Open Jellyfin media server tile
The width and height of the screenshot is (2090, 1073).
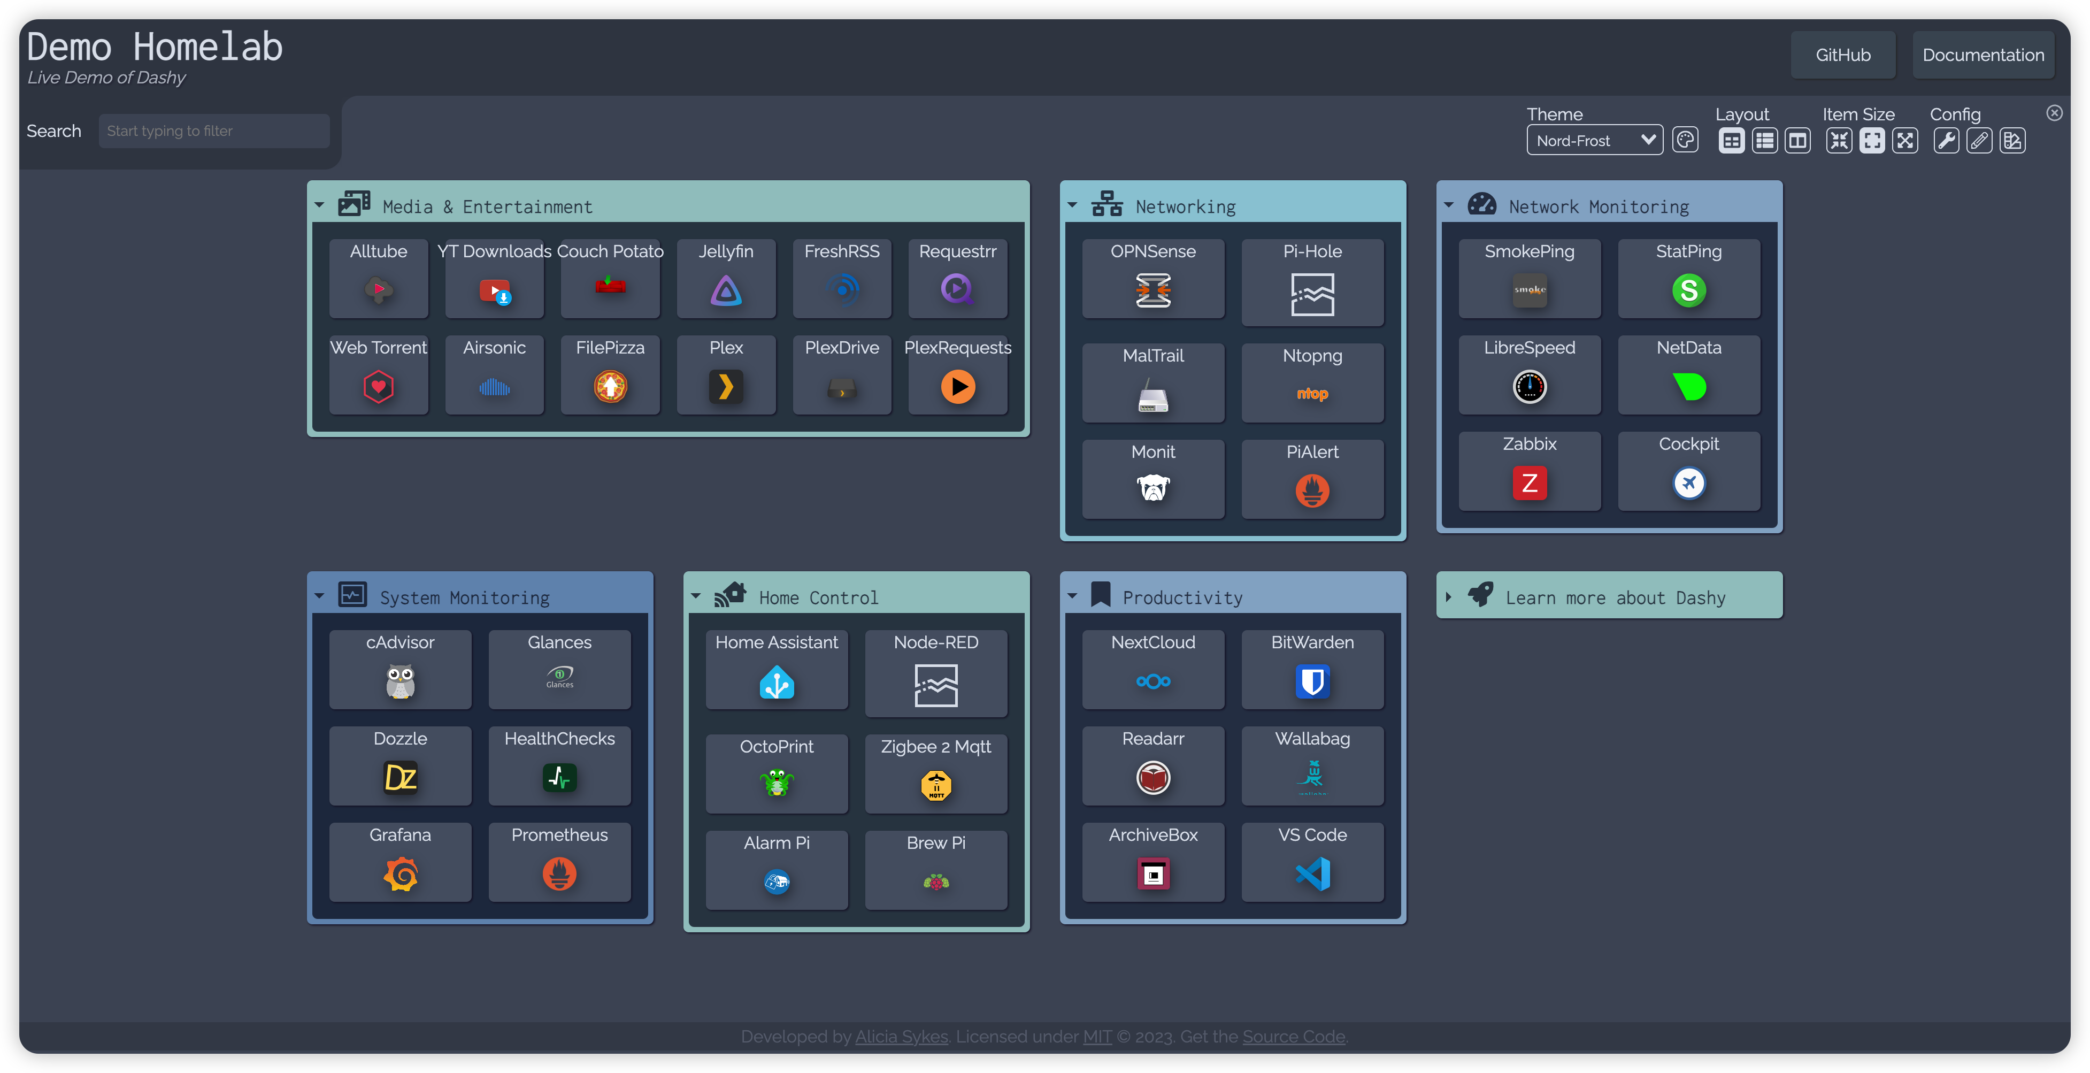(x=726, y=278)
